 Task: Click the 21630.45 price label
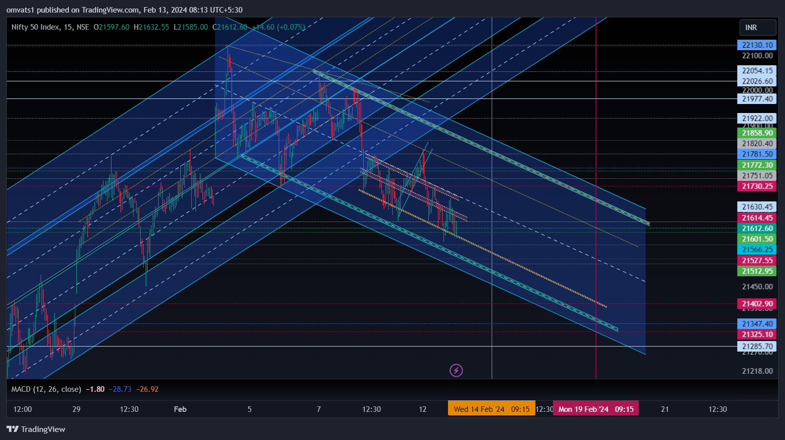[x=757, y=207]
